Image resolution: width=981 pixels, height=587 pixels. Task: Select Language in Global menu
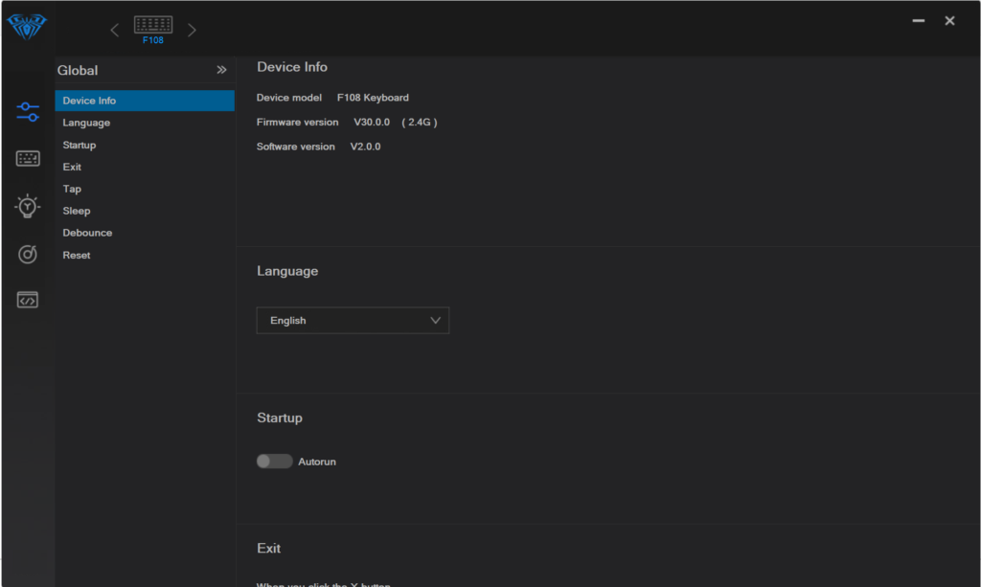(145, 123)
